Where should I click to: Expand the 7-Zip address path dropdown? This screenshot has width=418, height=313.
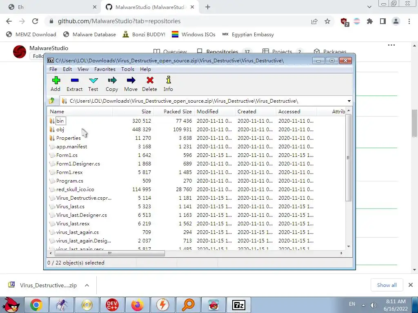[349, 101]
